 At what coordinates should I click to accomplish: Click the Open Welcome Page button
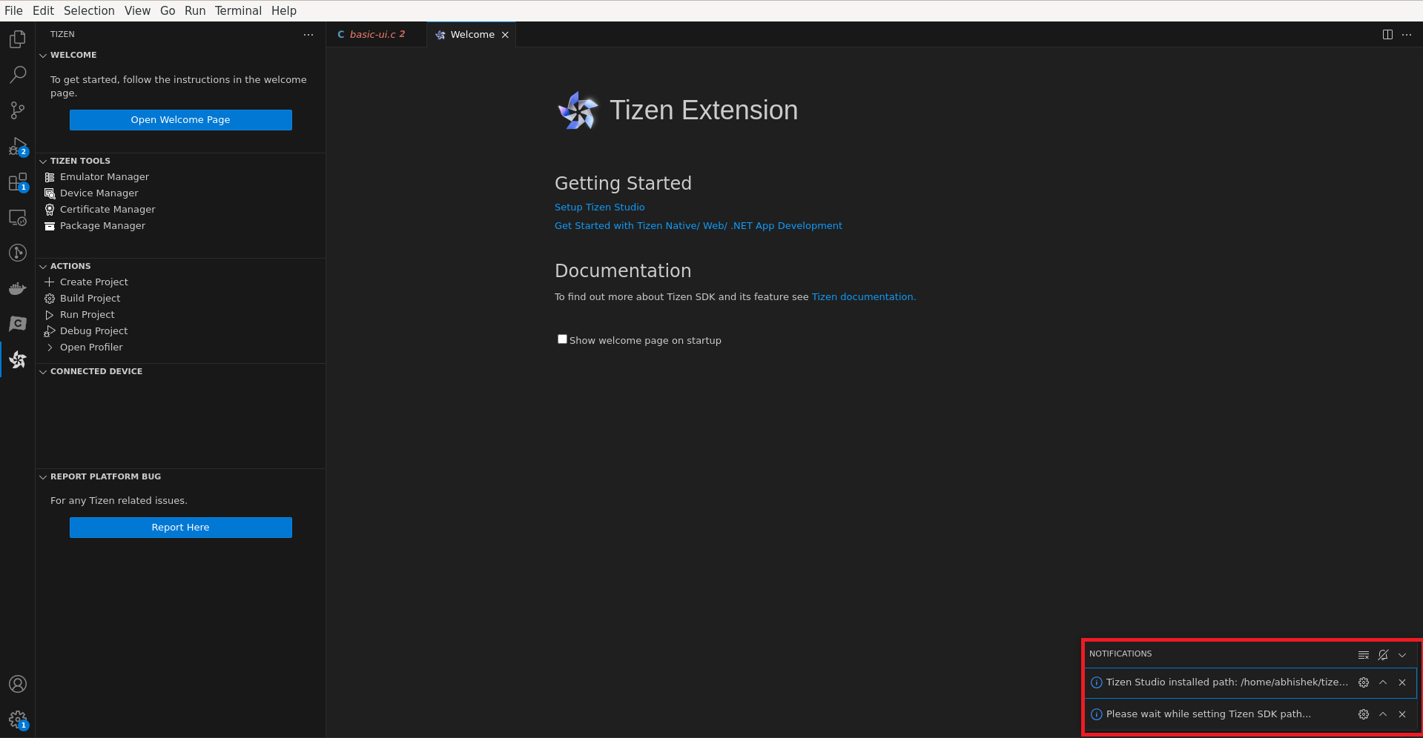click(180, 120)
